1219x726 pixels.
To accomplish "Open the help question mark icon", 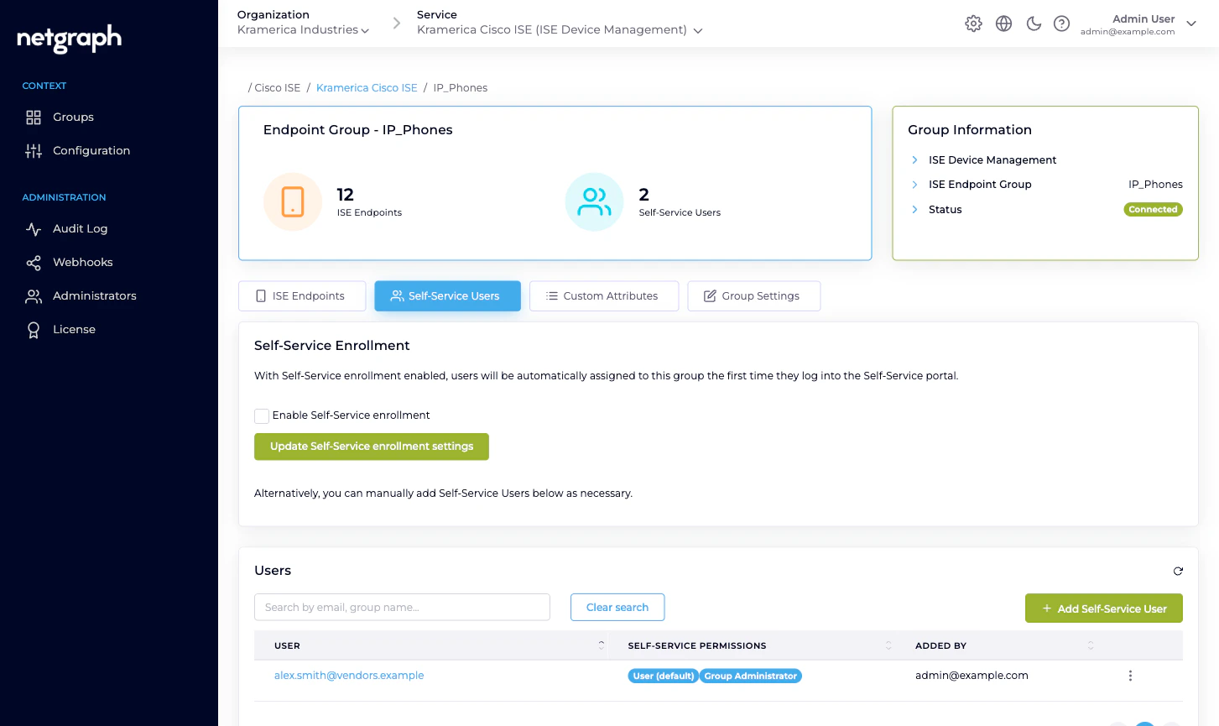I will pyautogui.click(x=1061, y=24).
